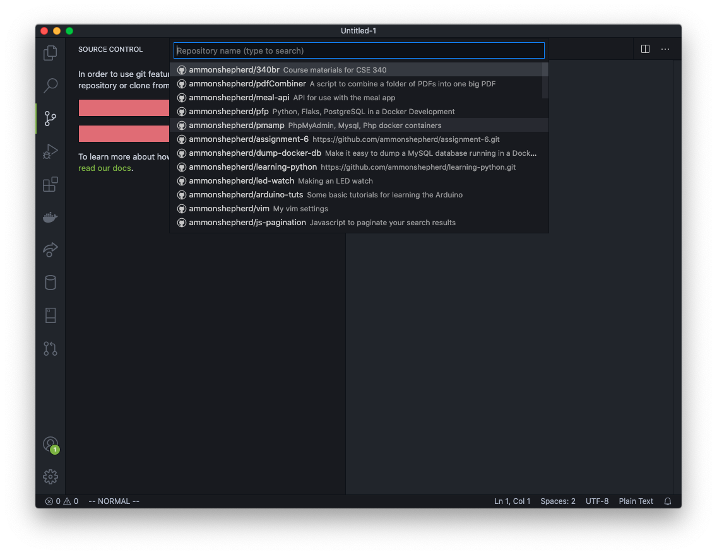This screenshot has width=717, height=555.
Task: Open the Search view
Action: coord(50,85)
